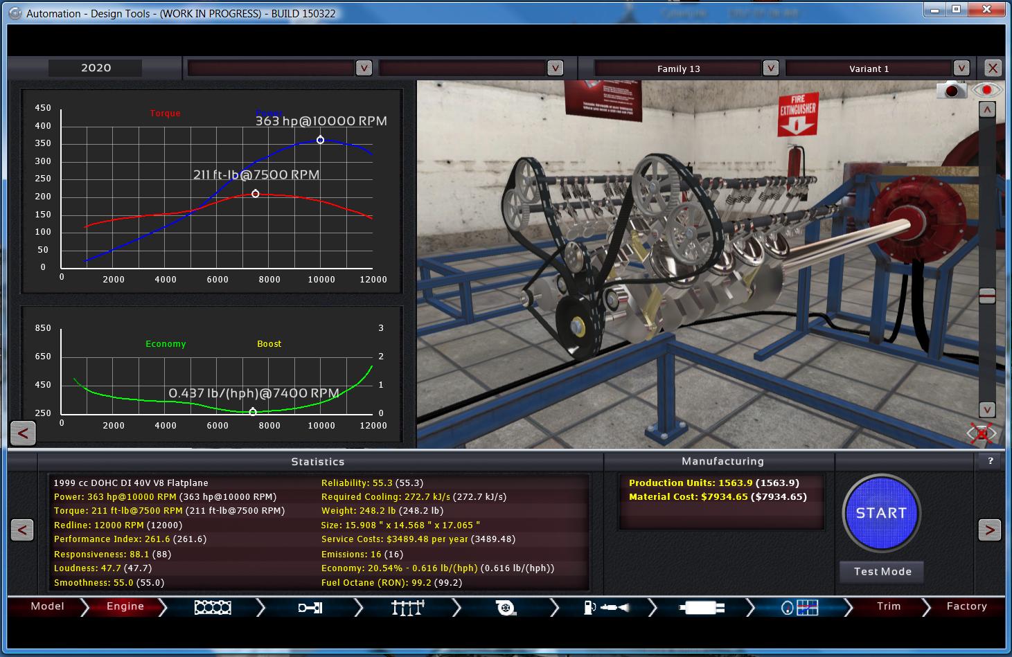The width and height of the screenshot is (1012, 657).
Task: Click the best economy marker on graph
Action: 253,412
